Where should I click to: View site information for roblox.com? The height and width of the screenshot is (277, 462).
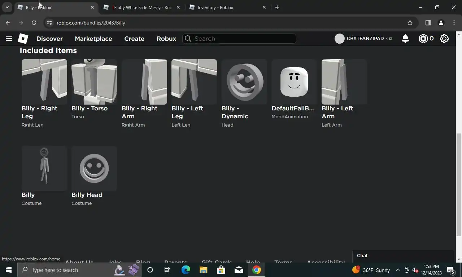coord(49,23)
